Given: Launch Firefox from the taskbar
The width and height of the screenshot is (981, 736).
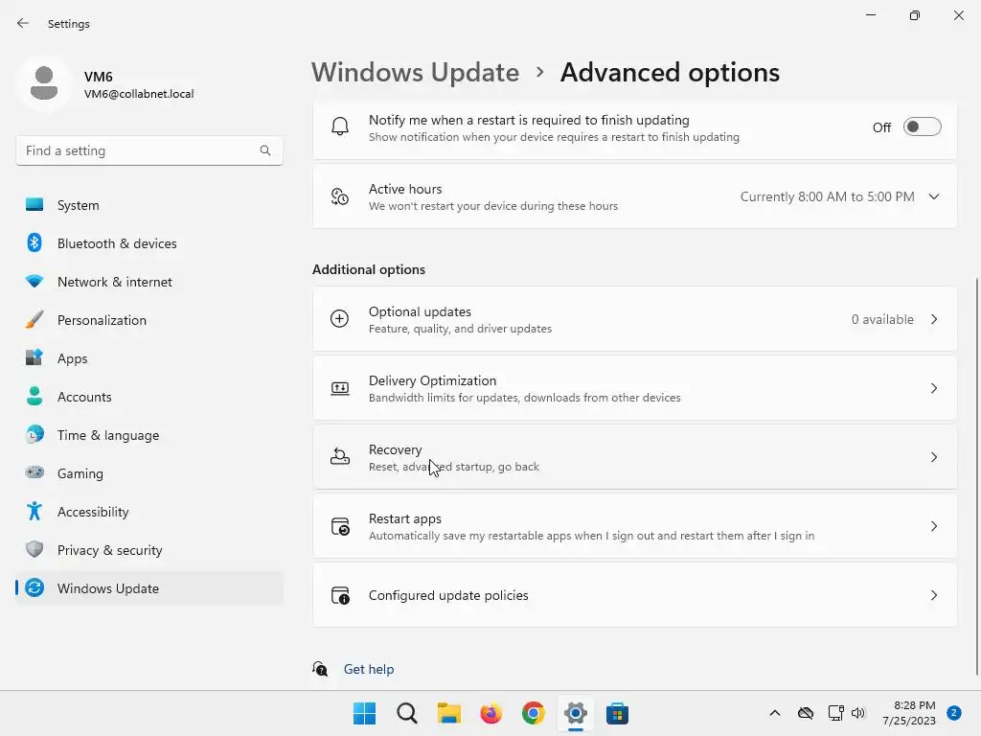Looking at the screenshot, I should [491, 713].
